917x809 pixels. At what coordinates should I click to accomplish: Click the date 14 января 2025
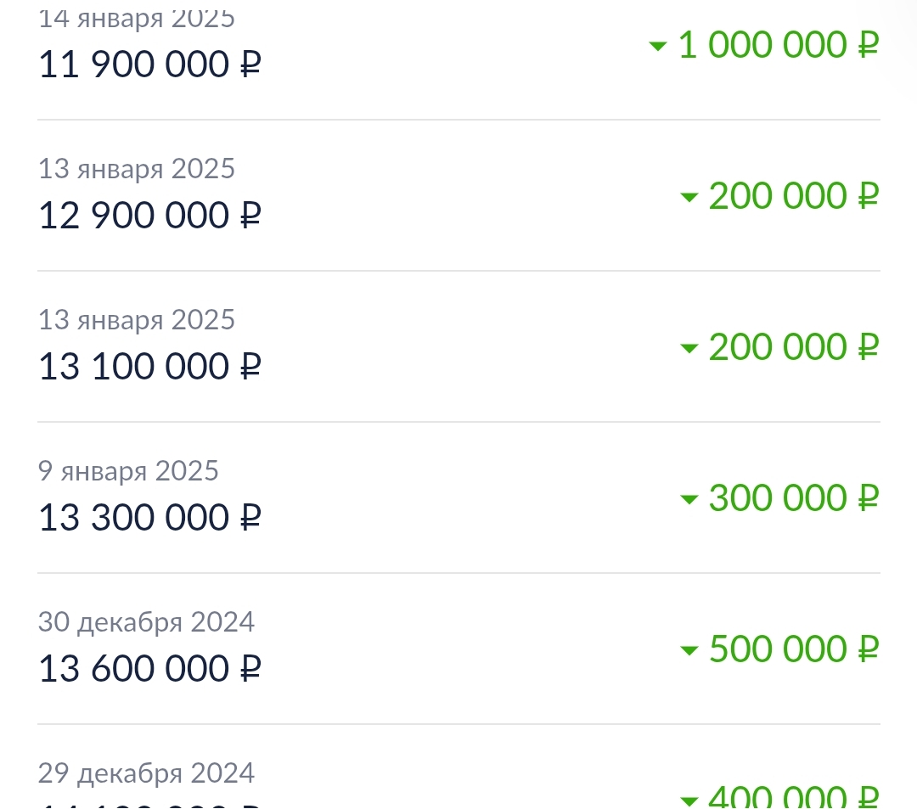click(136, 20)
